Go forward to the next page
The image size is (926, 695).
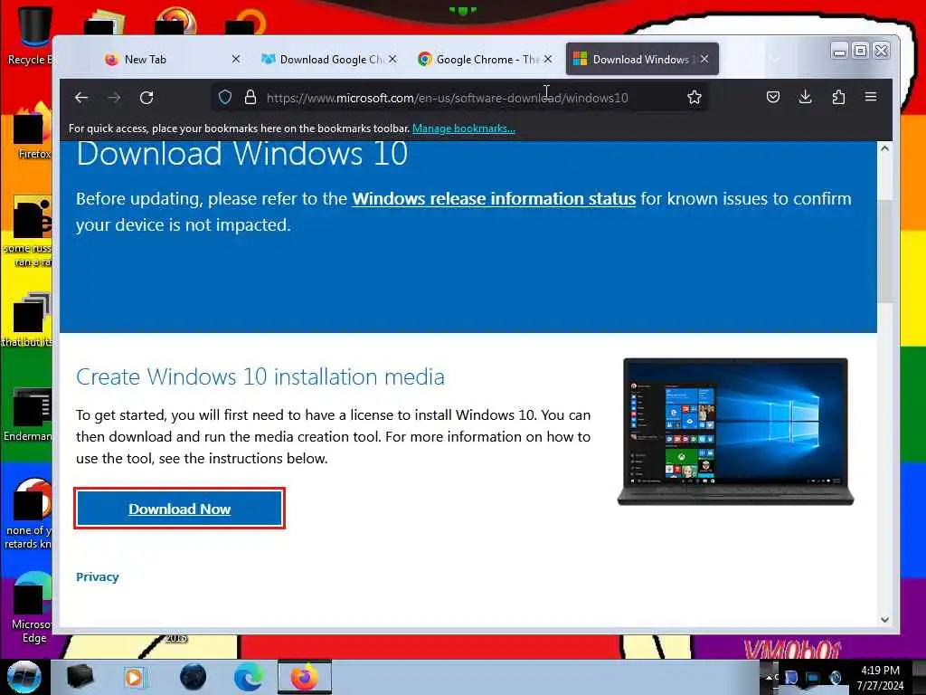point(114,98)
